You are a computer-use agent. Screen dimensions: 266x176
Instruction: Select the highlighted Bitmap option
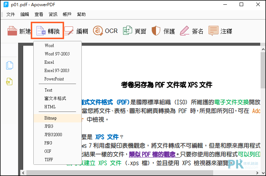coord(58,118)
